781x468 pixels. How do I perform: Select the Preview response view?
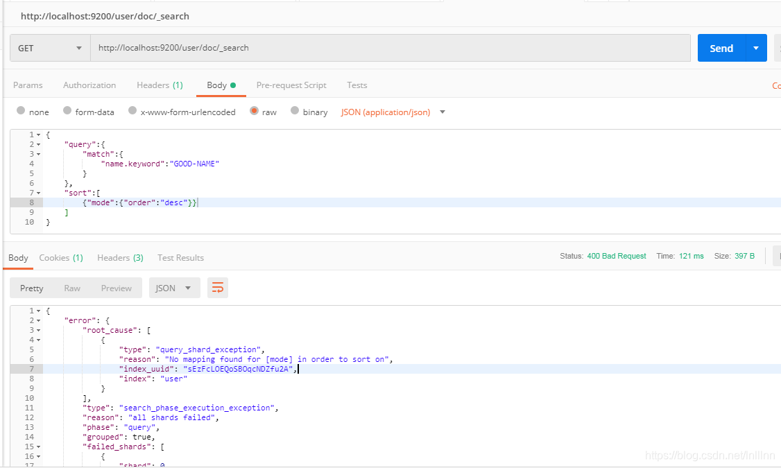[116, 288]
